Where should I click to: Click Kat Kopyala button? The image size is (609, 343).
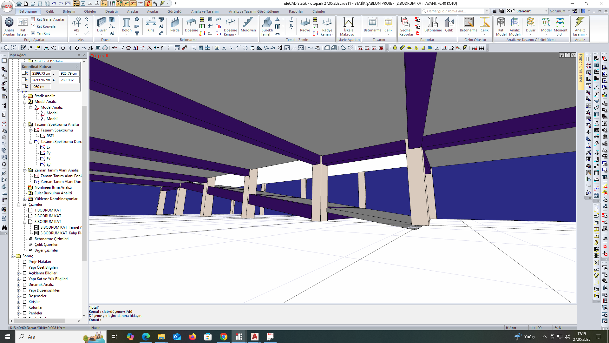coord(43,26)
